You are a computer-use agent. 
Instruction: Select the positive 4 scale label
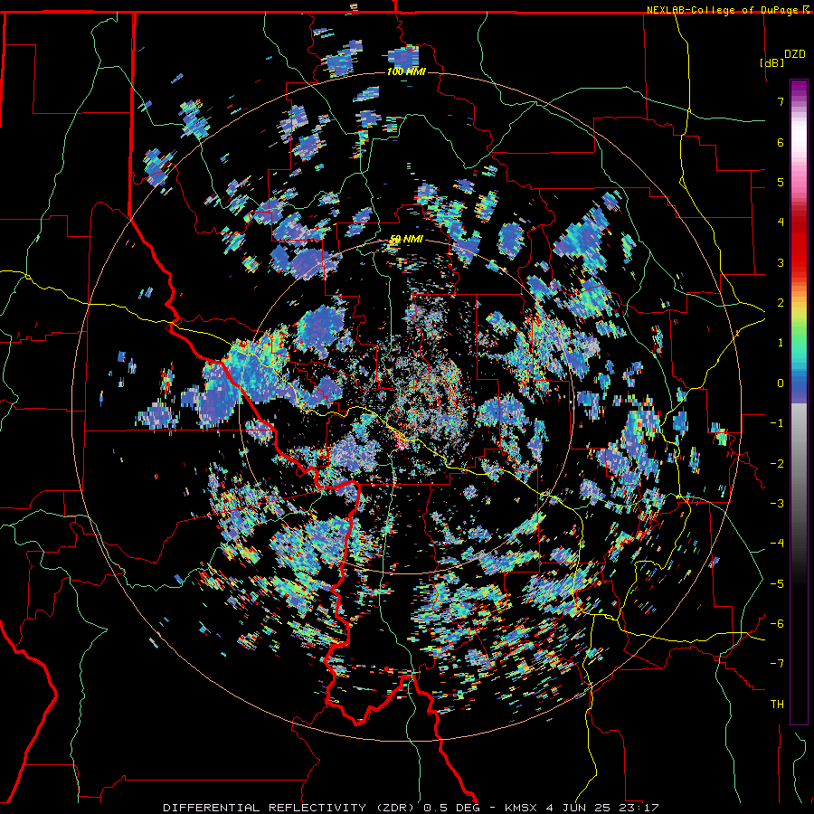(781, 222)
